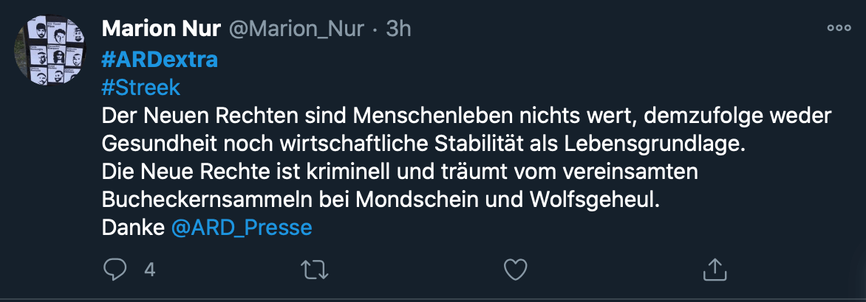Viewport: 866px width, 302px height.
Task: Open the three-dot more options menu
Action: pyautogui.click(x=839, y=29)
